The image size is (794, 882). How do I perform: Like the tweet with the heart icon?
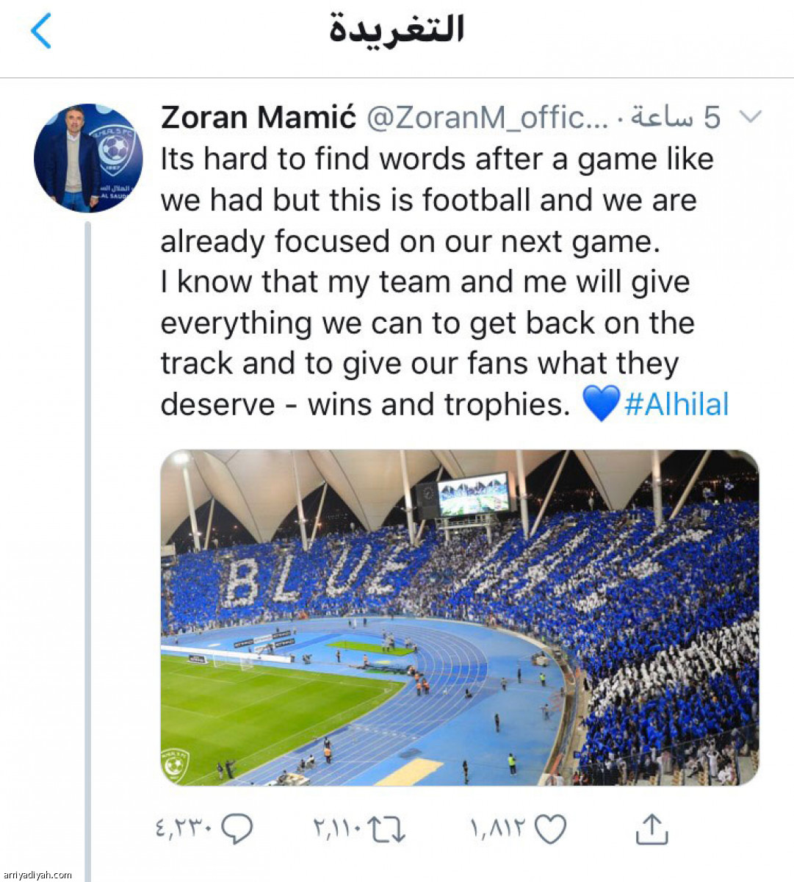click(x=550, y=830)
